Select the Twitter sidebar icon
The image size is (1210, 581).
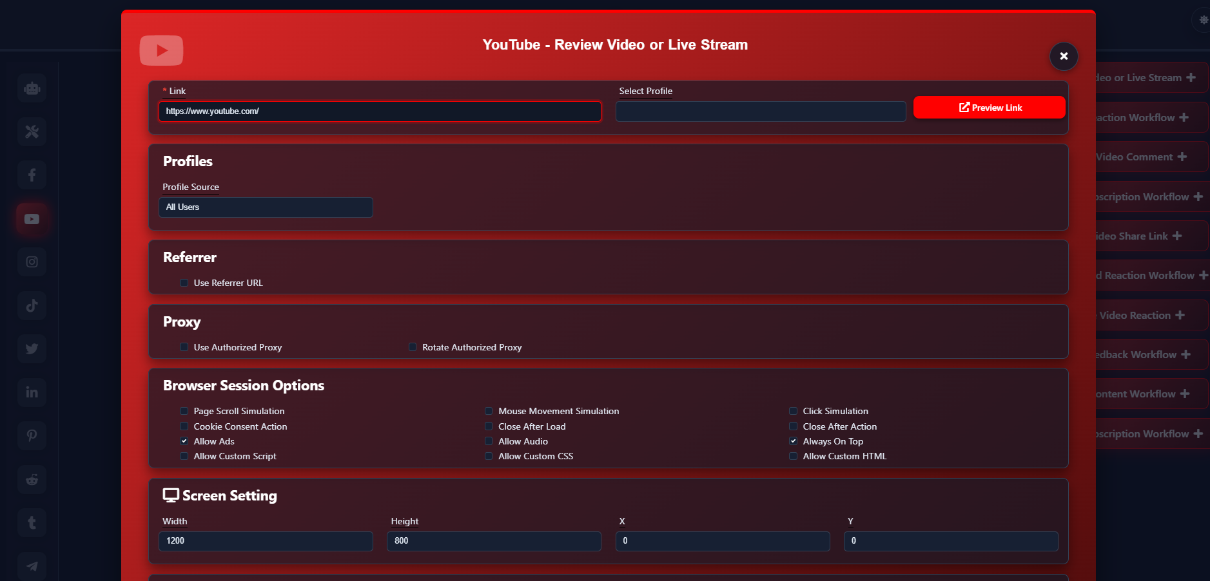point(32,349)
